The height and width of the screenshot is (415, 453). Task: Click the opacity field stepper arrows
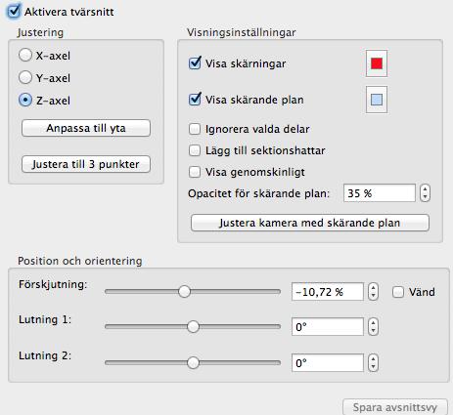coord(425,193)
